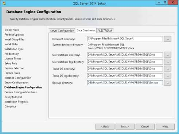Browse for Data root directory
The width and height of the screenshot is (179, 134).
click(x=167, y=39)
